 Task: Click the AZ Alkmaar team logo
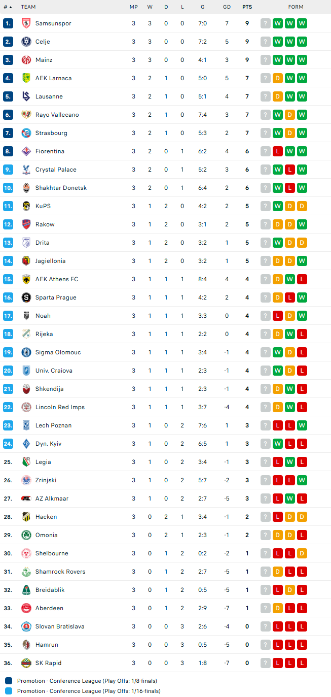click(26, 499)
